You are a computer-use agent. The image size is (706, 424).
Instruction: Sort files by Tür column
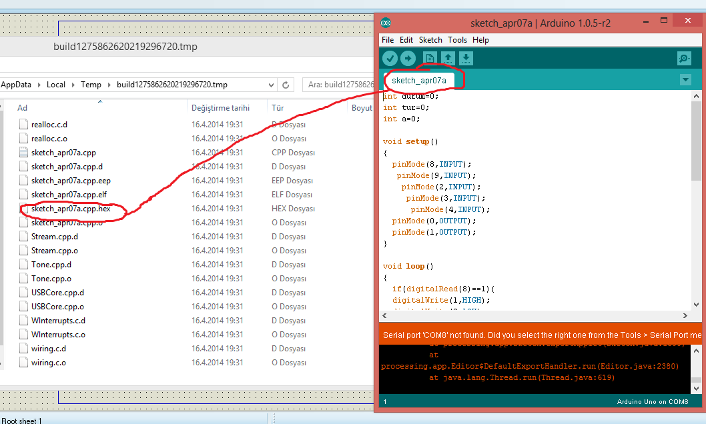[278, 107]
